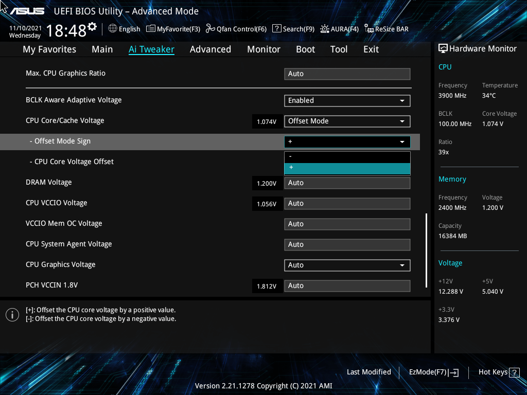The height and width of the screenshot is (395, 527).
Task: Choose the highlighted plus sign option
Action: [347, 169]
